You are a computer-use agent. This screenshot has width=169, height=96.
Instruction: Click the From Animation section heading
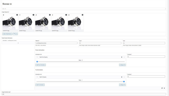tap(40, 50)
